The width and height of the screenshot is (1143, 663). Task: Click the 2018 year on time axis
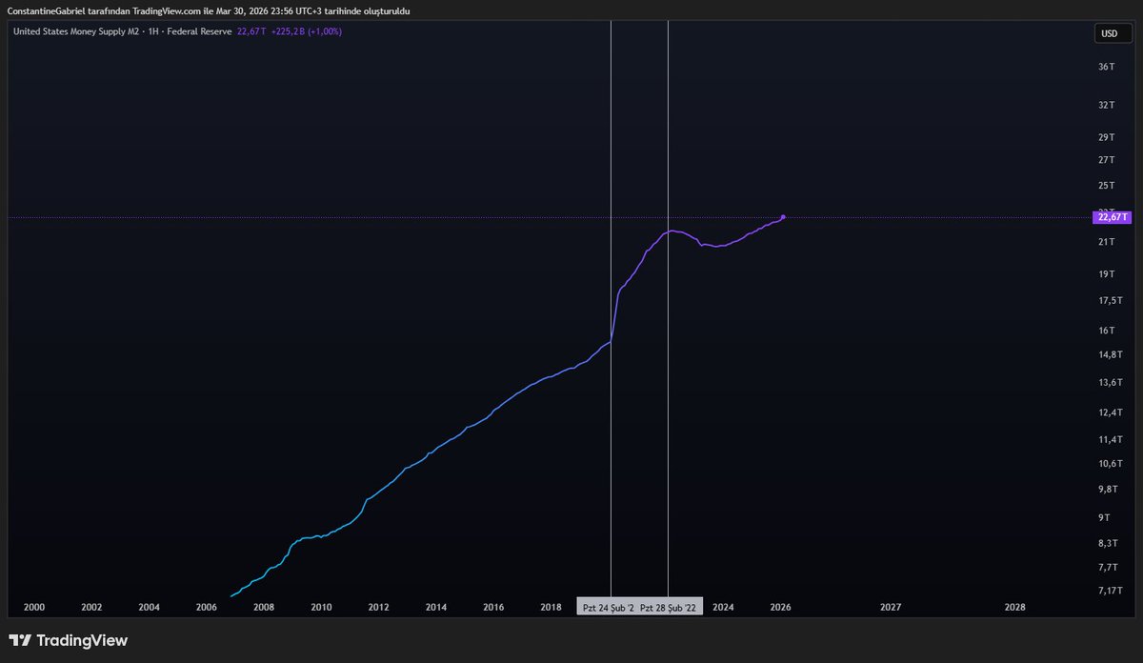(551, 607)
